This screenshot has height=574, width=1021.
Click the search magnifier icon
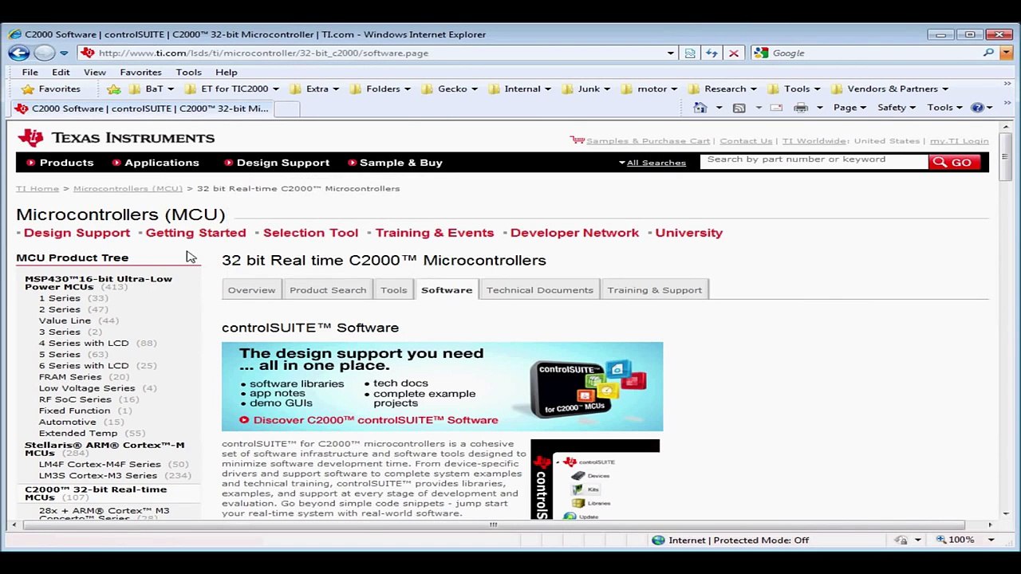[988, 53]
